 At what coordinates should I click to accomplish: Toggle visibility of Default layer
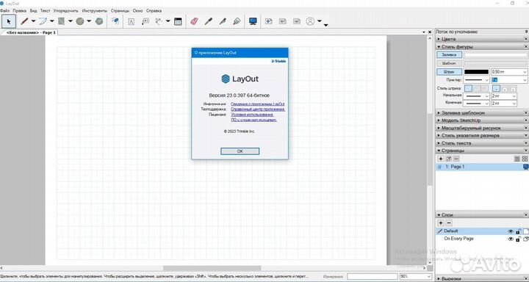511,231
